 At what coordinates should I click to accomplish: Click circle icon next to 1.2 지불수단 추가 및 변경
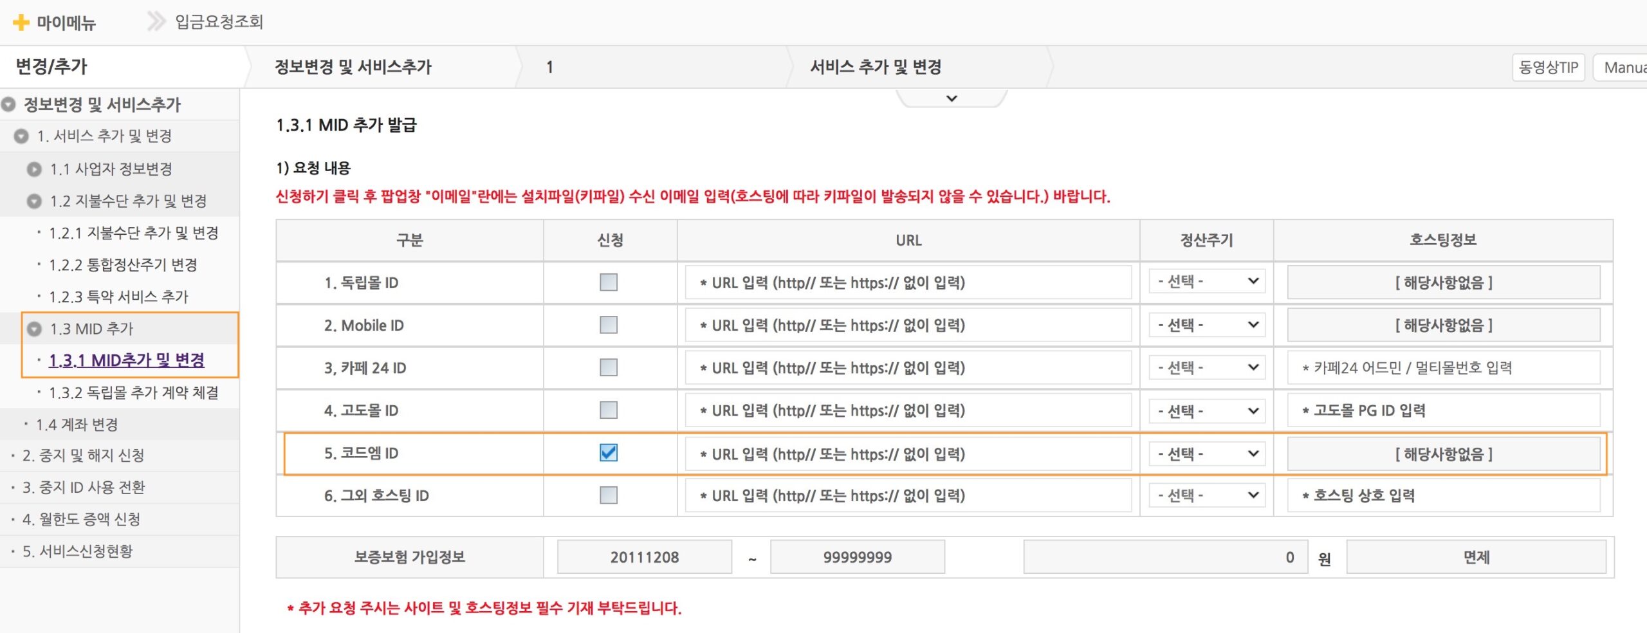(34, 201)
